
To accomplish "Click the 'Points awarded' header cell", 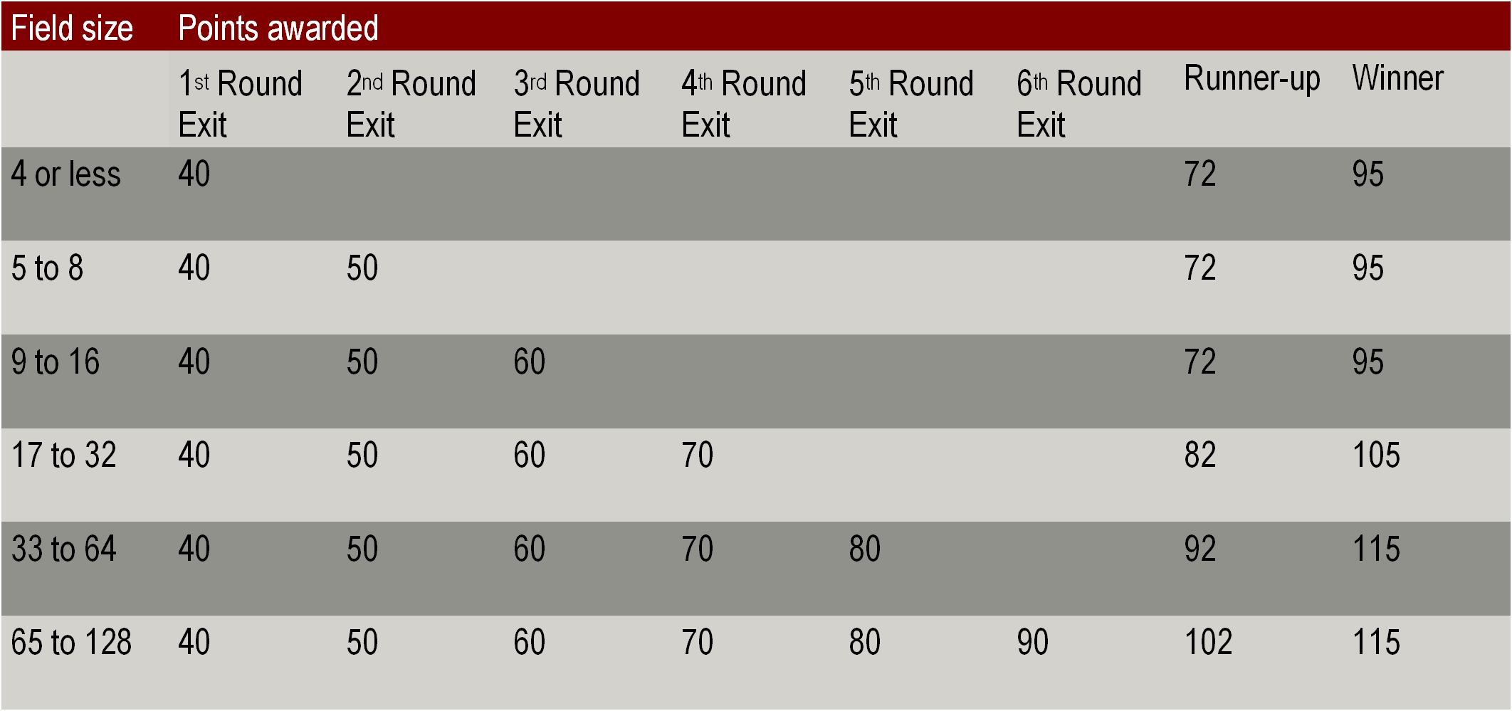I will (278, 28).
